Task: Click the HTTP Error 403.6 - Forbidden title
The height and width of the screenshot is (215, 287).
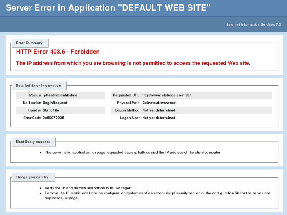Action: 58,52
